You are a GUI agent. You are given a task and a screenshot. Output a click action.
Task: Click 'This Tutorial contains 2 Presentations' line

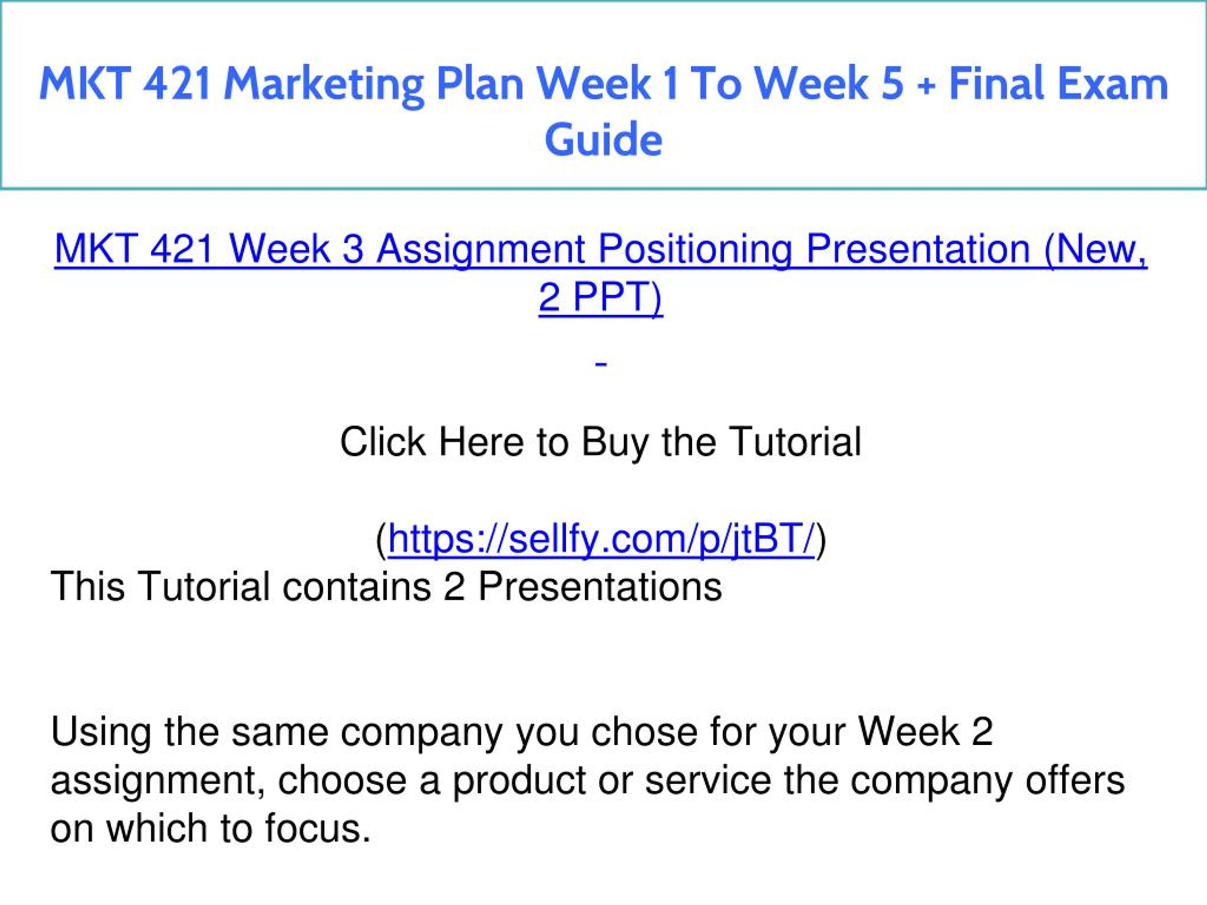(386, 586)
